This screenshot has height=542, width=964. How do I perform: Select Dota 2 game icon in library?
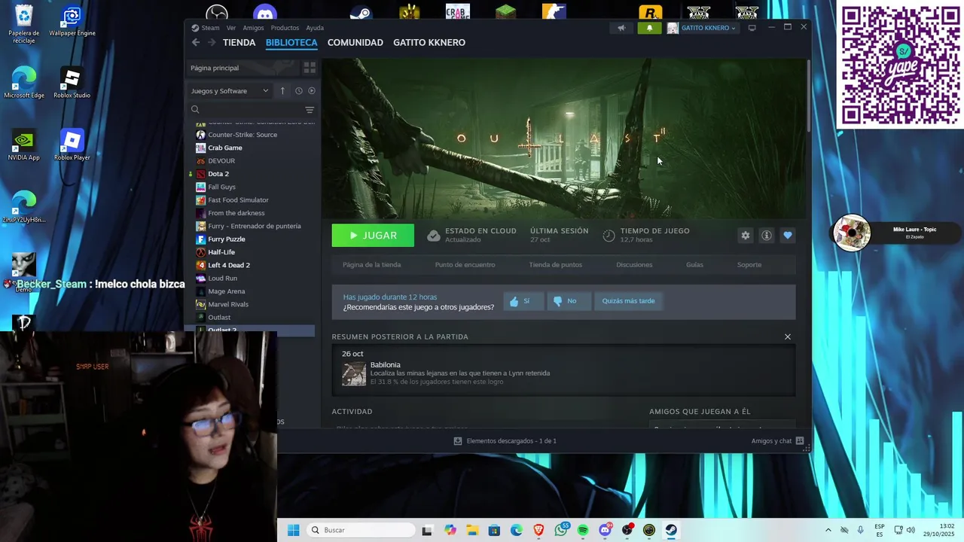200,174
